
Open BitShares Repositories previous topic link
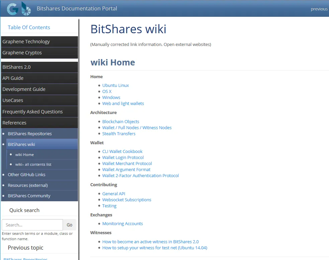click(x=25, y=259)
